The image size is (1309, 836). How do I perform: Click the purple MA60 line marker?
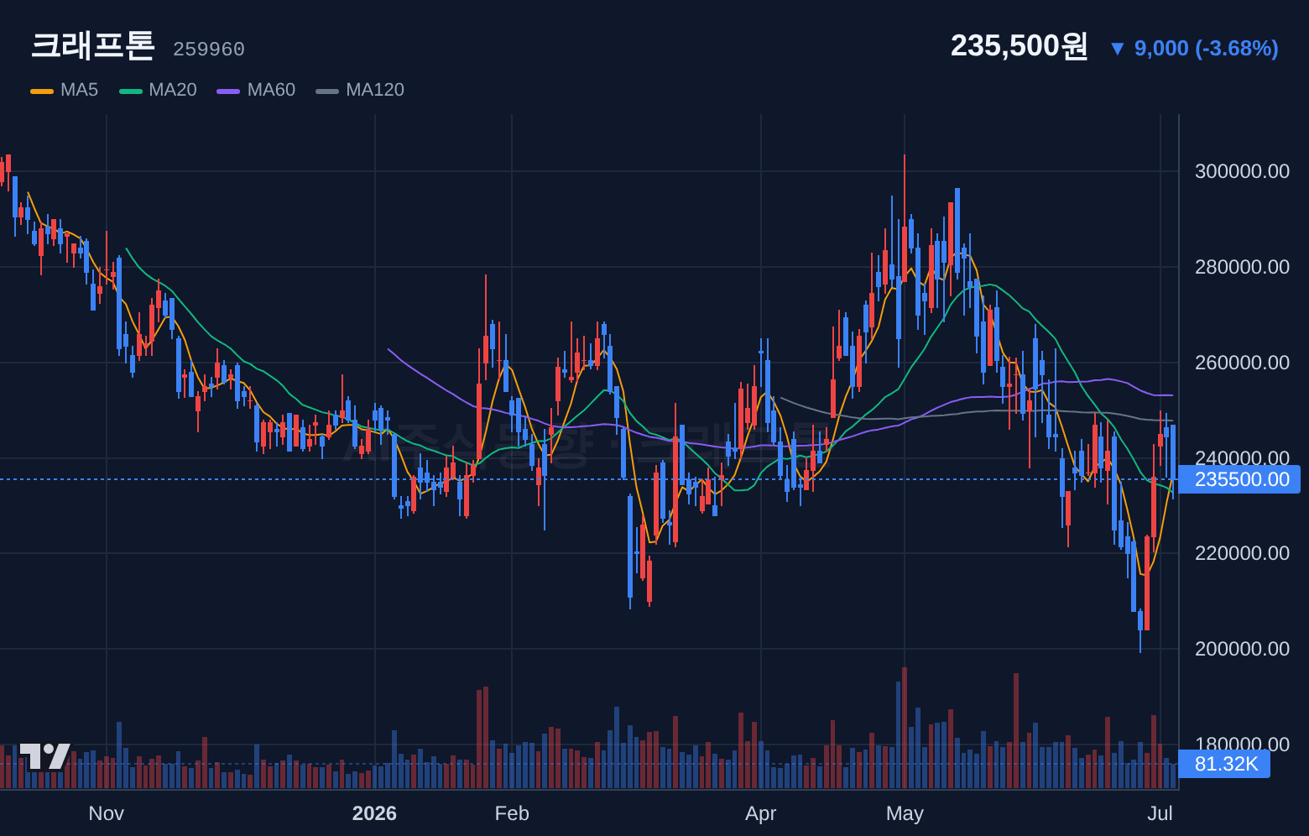click(228, 91)
